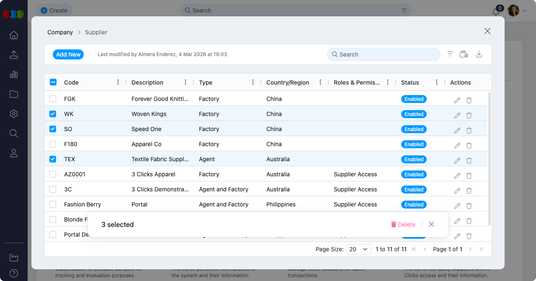
Task: Sort by the Country/Region column header
Action: coord(288,82)
